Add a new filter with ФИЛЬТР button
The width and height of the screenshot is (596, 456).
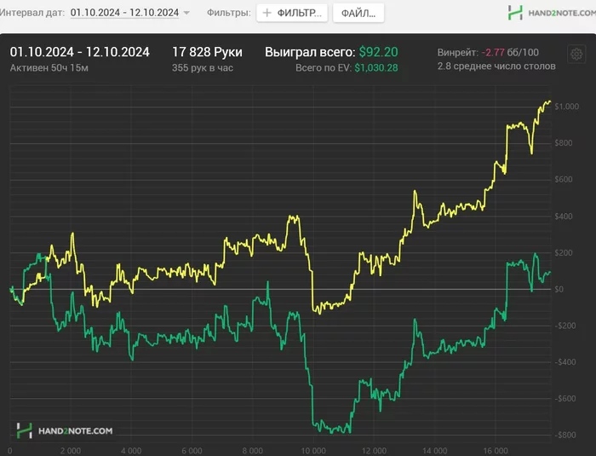292,13
